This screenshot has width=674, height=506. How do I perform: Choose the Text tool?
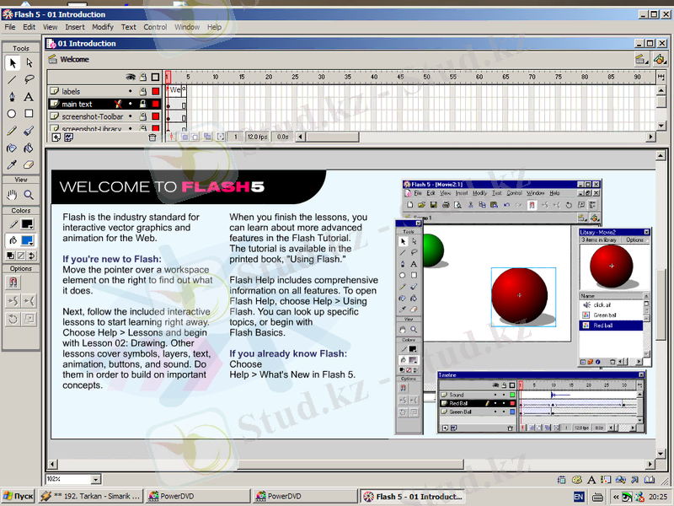29,96
